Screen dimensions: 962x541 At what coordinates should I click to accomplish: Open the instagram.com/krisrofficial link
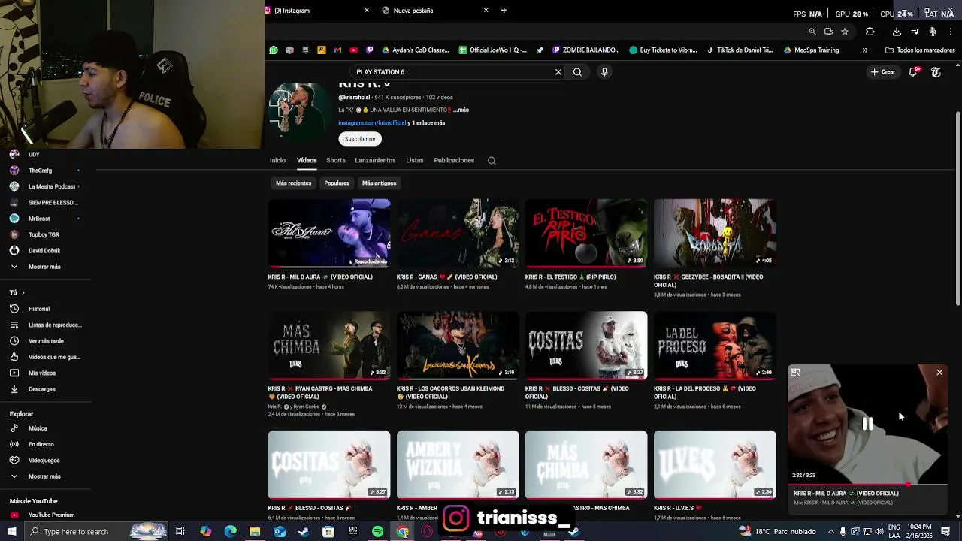click(x=372, y=123)
